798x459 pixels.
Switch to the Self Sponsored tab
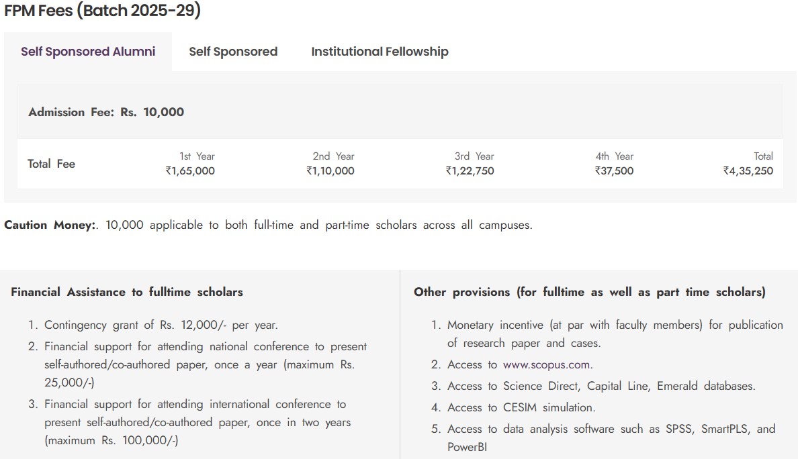pos(233,52)
